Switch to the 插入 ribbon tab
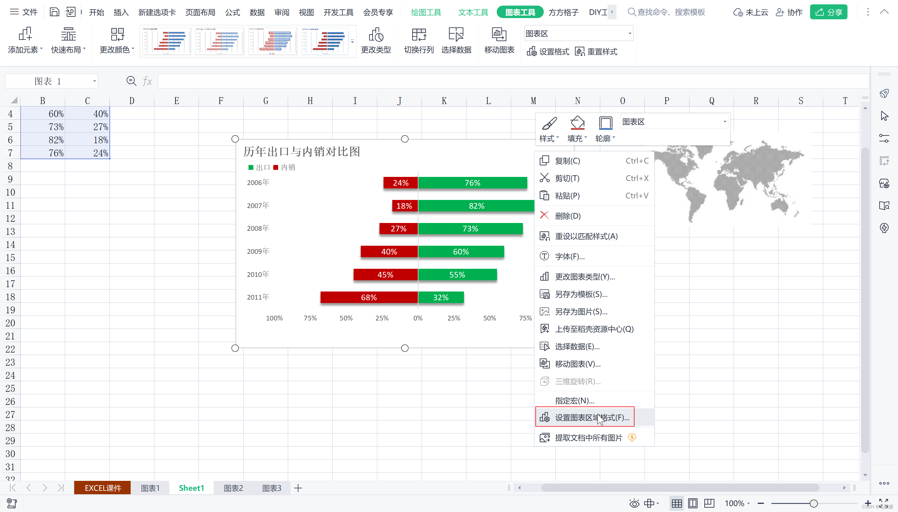The image size is (898, 512). (121, 12)
